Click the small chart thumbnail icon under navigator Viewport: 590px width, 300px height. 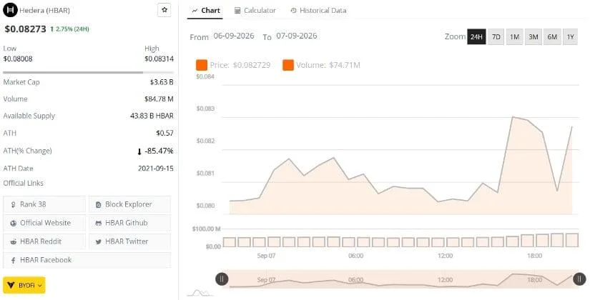(200, 292)
